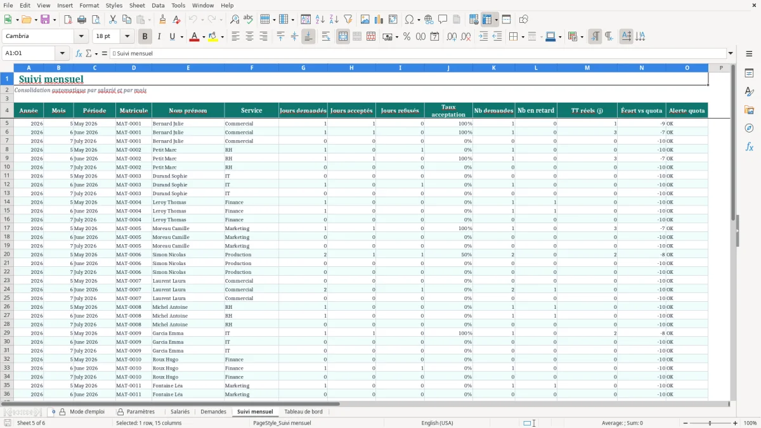Adjust the zoom slider in status bar
Image resolution: width=761 pixels, height=428 pixels.
(710, 423)
